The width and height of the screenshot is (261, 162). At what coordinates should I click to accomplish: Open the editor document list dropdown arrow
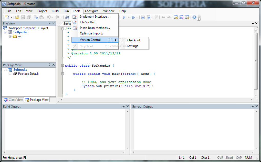pyautogui.click(x=253, y=24)
